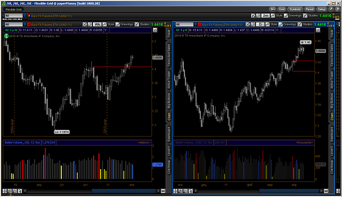Click the left chart settings icon above price axis
342x197 pixels.
coord(155,30)
